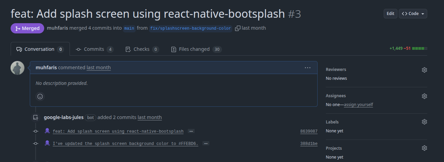
Task: Open the comment options ellipsis menu
Action: (x=308, y=68)
